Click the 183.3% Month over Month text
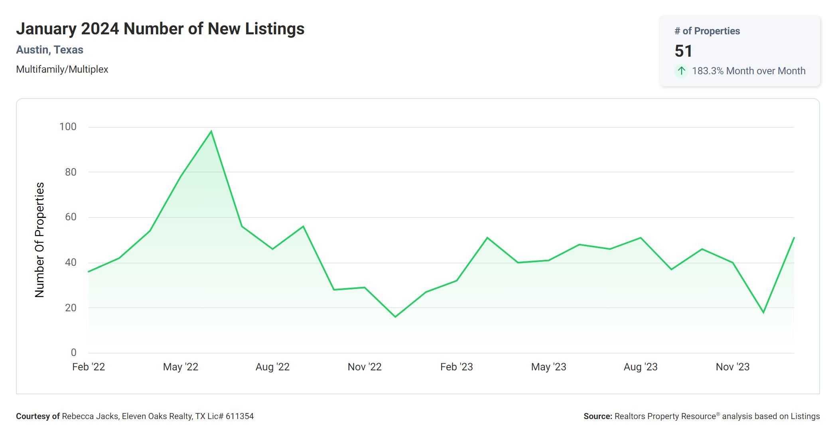 point(748,71)
